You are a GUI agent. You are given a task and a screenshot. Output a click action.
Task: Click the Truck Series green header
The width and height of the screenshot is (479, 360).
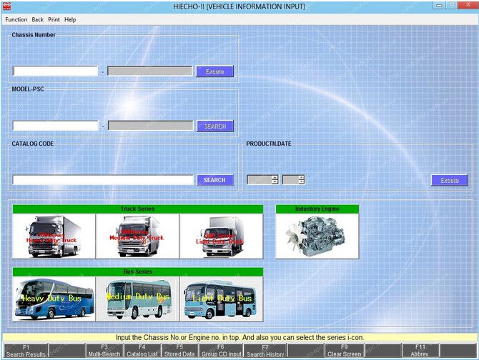tap(138, 209)
